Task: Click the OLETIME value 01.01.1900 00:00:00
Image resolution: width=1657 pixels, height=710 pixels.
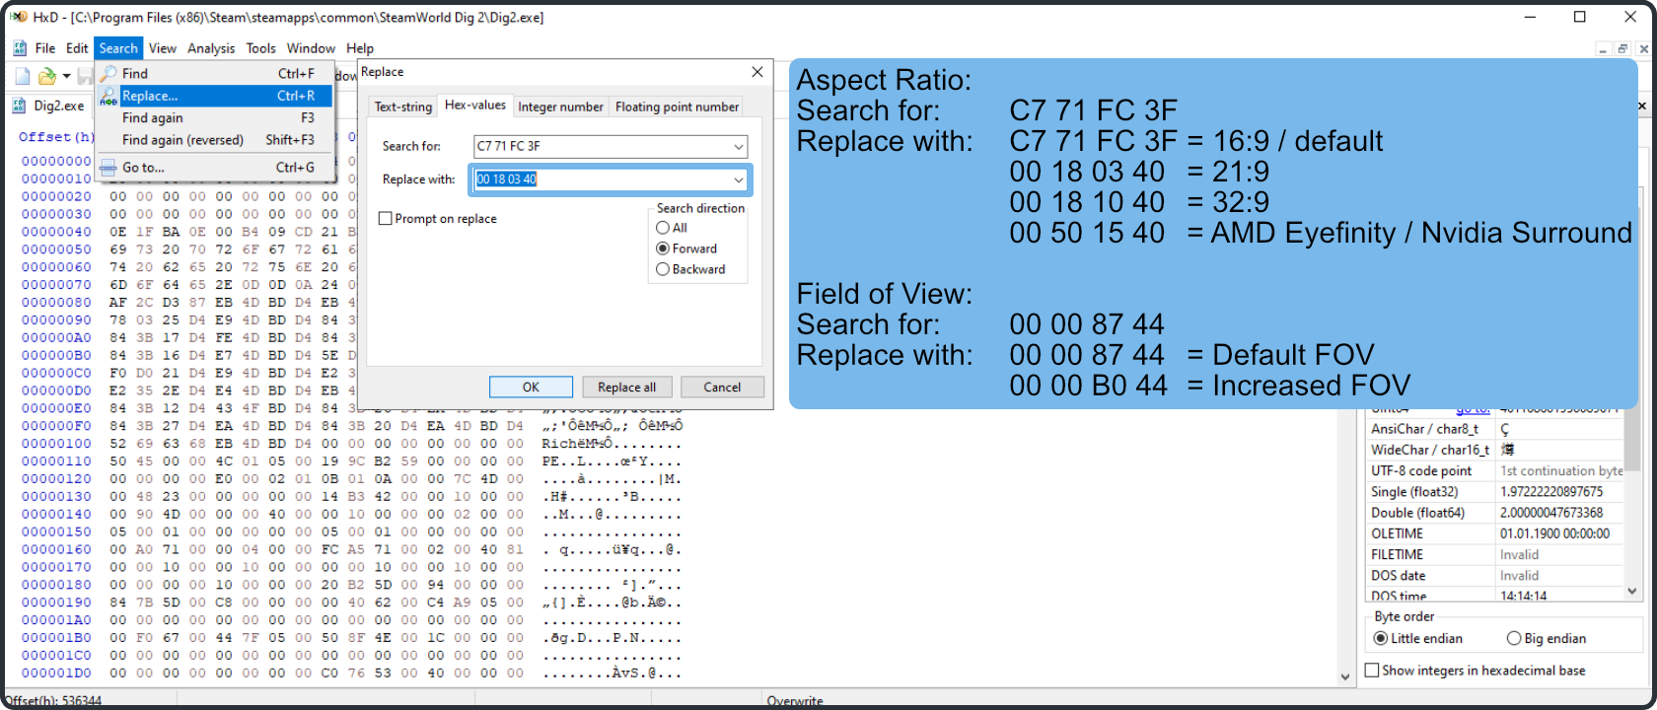Action: [x=1554, y=533]
